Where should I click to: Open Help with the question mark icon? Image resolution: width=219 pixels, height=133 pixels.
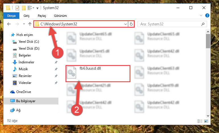click(x=207, y=15)
